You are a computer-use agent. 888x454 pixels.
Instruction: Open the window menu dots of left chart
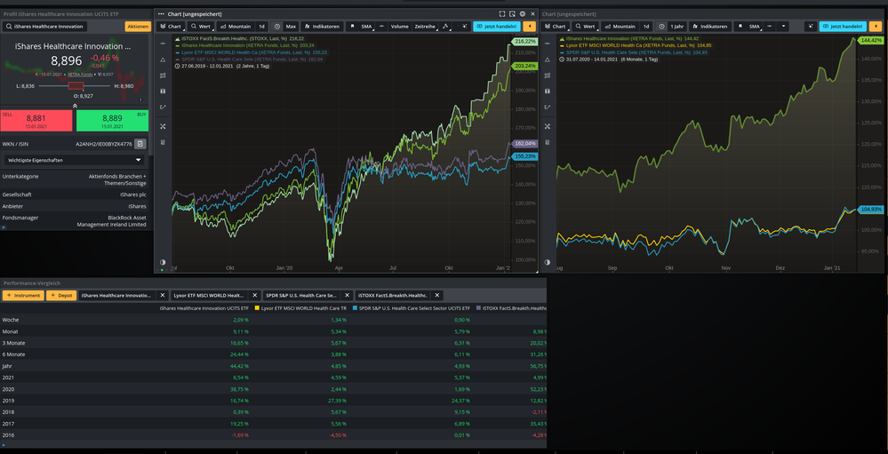pyautogui.click(x=162, y=13)
